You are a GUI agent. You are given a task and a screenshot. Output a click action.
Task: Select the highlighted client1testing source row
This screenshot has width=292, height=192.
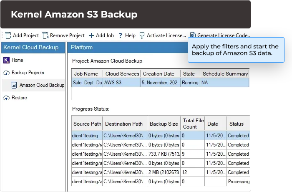coord(87,136)
